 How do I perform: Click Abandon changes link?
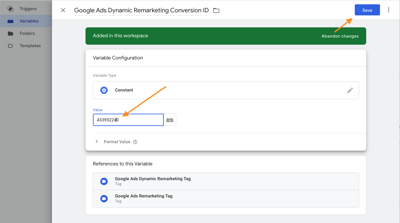pos(340,36)
